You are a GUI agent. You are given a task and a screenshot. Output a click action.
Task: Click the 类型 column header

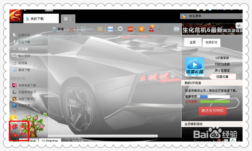[x=51, y=38]
